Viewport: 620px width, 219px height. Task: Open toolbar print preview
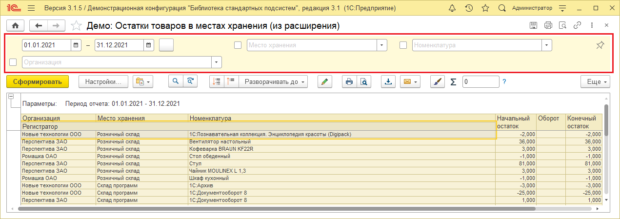(x=364, y=81)
